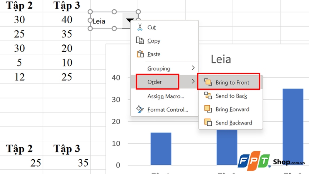Click the Send to Back icon
The width and height of the screenshot is (309, 174).
click(x=208, y=96)
